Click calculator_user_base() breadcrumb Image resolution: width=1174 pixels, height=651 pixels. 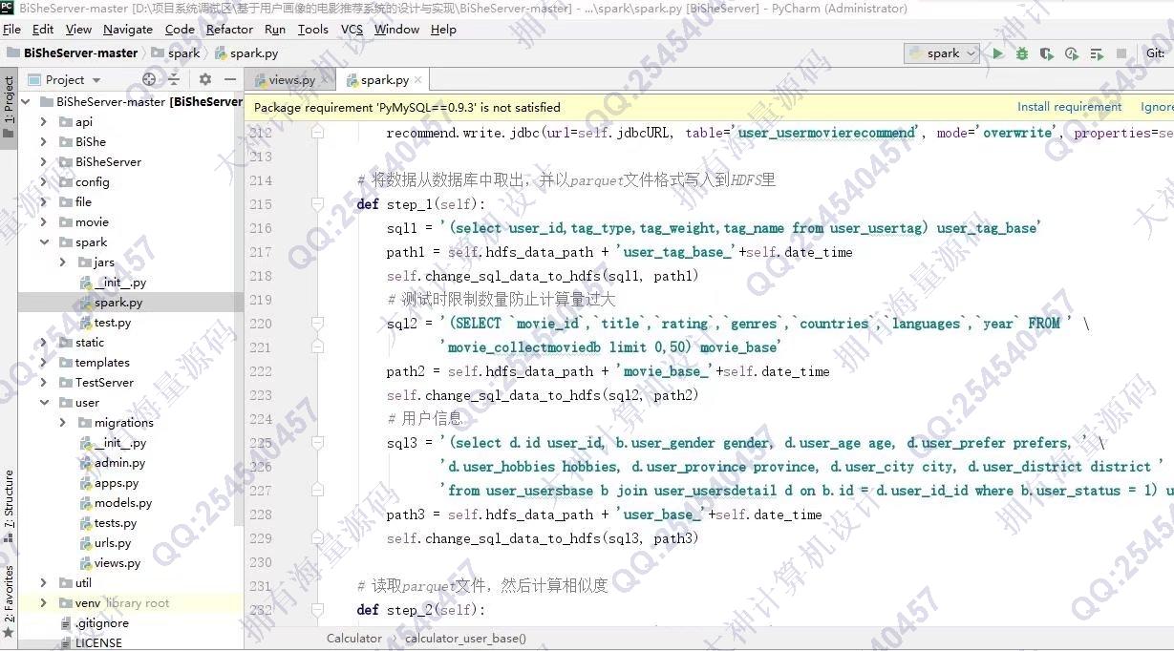pos(465,639)
